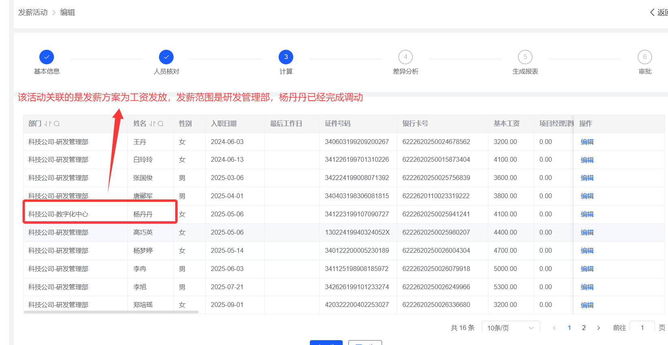Click step 4 差异分析 circle
This screenshot has width=668, height=345.
[406, 57]
